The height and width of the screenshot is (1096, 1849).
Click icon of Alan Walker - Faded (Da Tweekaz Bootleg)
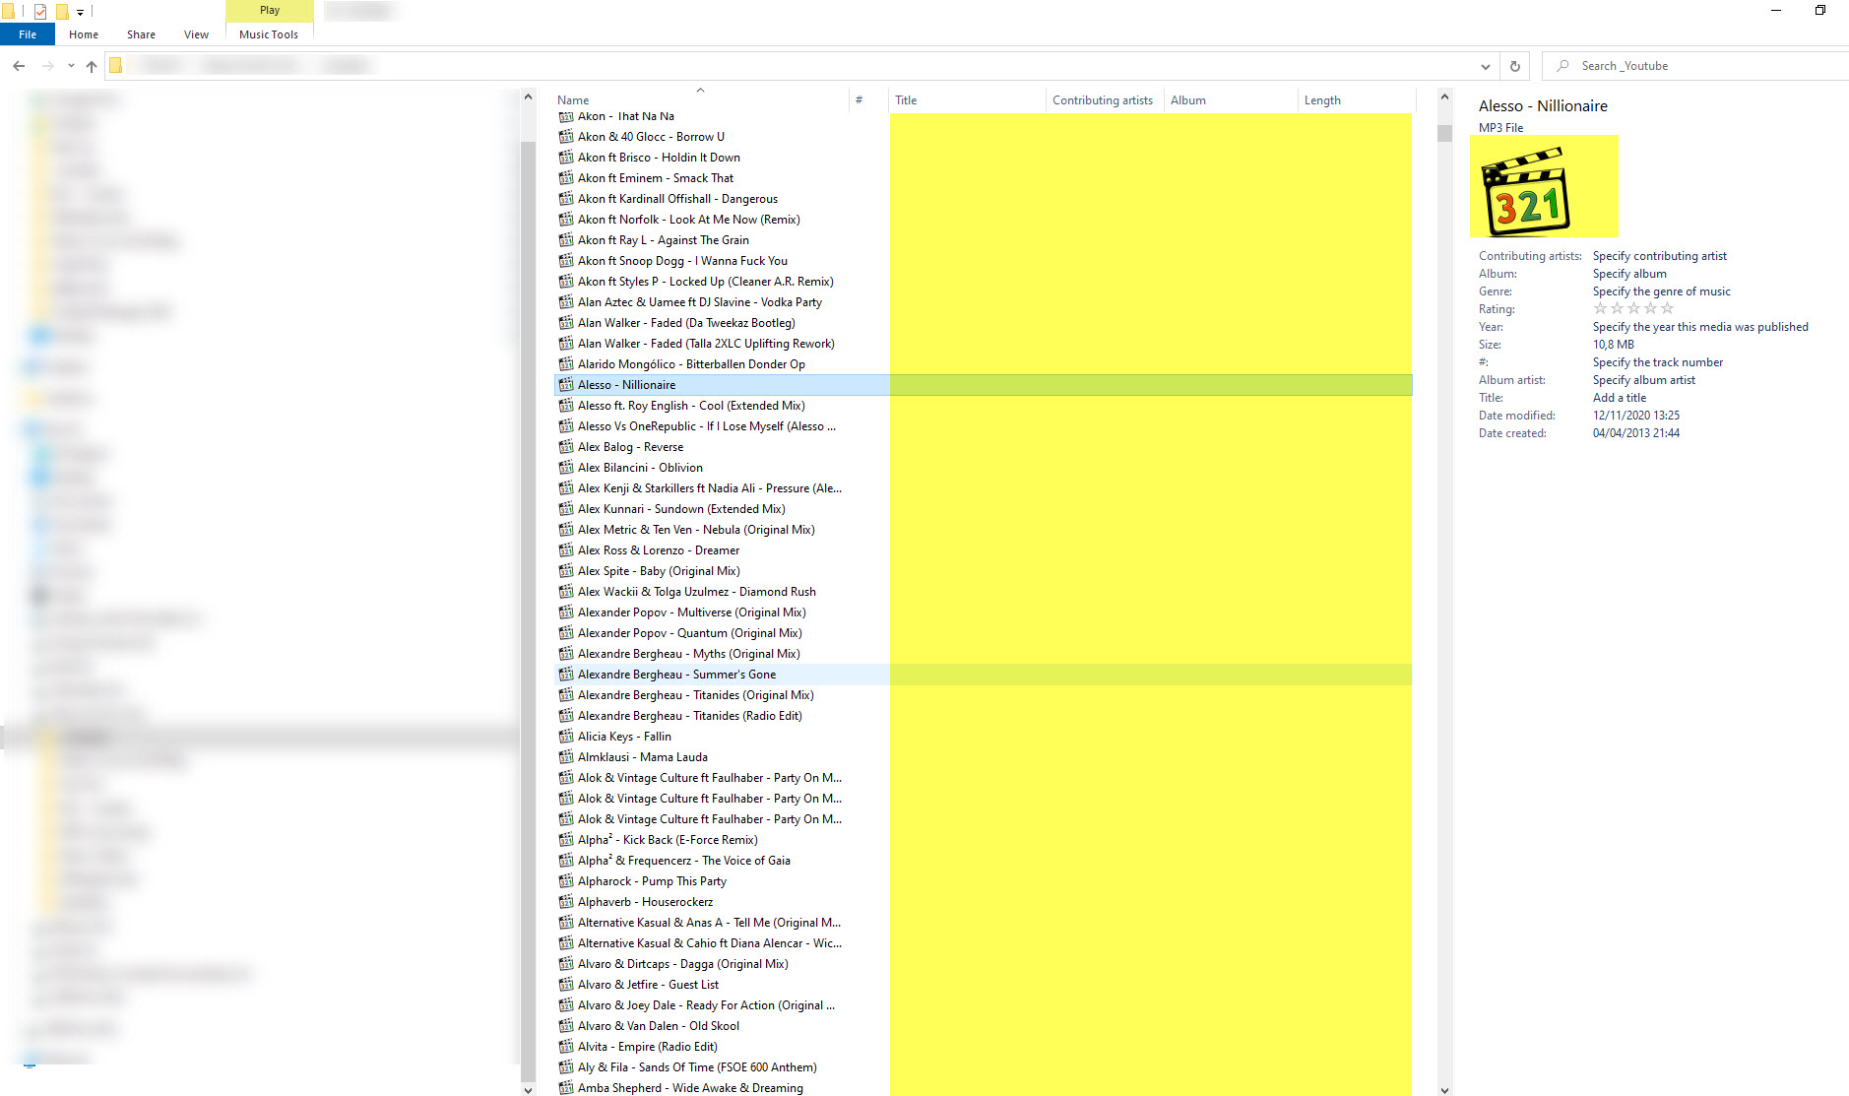[x=566, y=323]
